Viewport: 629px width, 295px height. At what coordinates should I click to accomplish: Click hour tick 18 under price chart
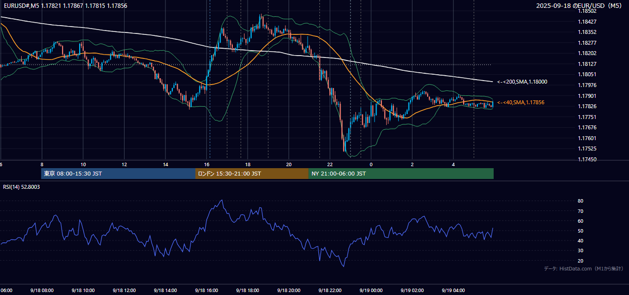tap(248, 164)
